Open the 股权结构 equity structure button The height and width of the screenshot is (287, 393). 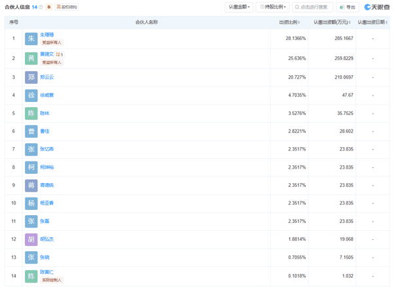(x=67, y=7)
